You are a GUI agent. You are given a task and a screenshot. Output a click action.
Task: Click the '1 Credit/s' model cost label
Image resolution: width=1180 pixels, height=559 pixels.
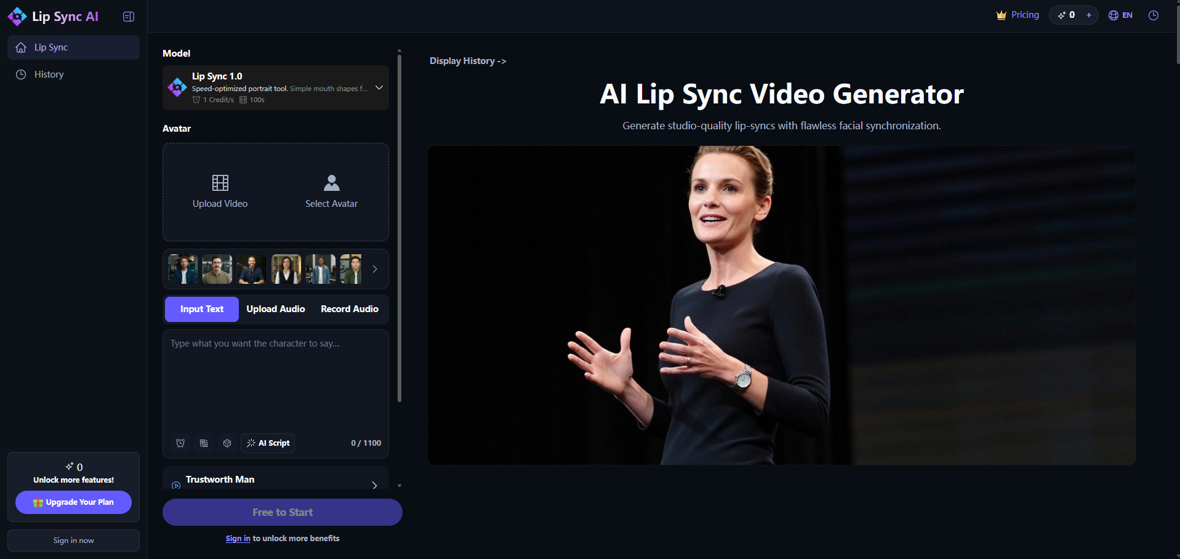click(x=213, y=100)
